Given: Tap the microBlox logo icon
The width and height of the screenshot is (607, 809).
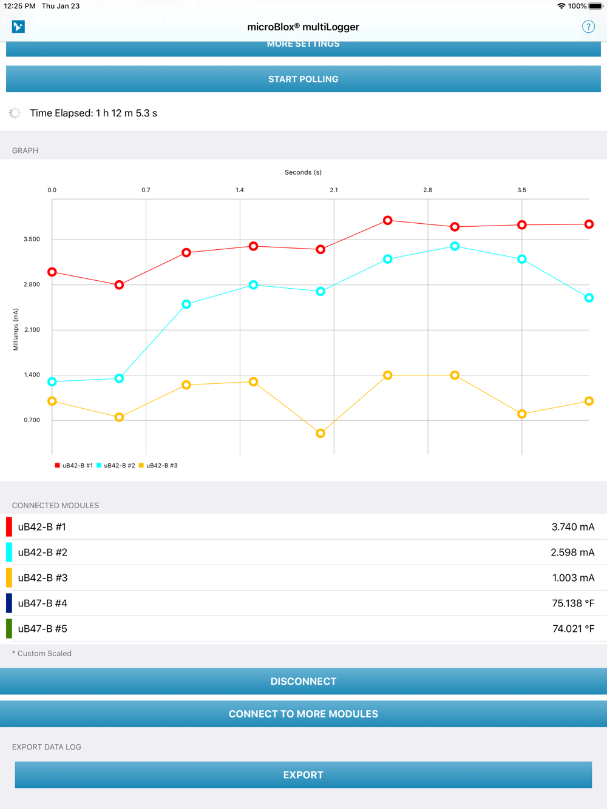Looking at the screenshot, I should click(x=18, y=27).
